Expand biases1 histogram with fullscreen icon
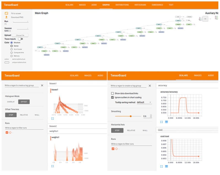220x175 pixels. [52, 118]
